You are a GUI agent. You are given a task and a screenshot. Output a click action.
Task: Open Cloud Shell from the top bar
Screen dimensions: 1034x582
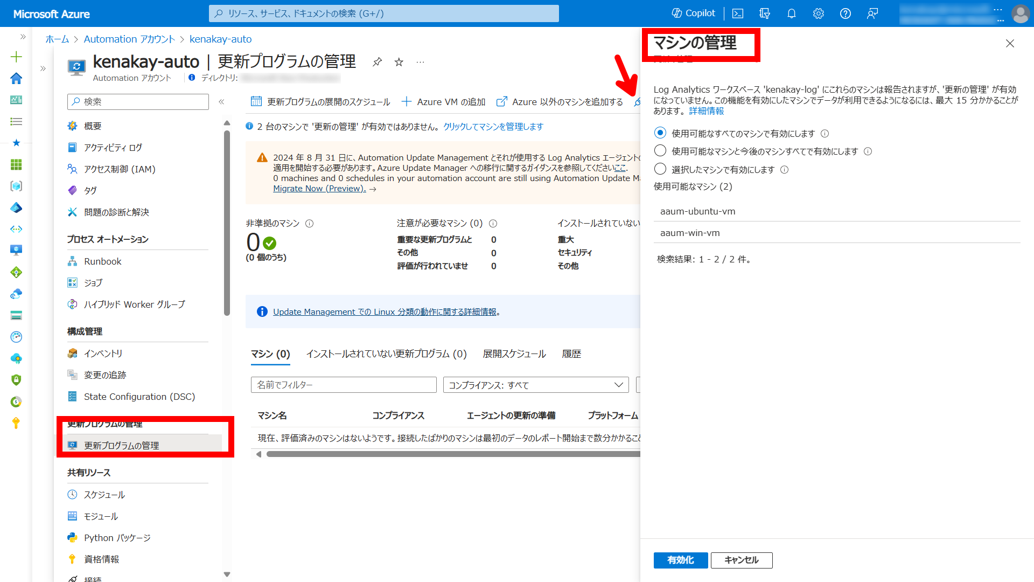click(x=738, y=13)
